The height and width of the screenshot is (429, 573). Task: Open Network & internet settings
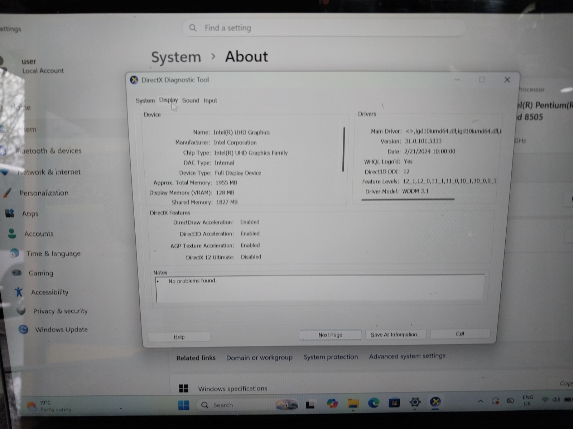click(x=49, y=172)
